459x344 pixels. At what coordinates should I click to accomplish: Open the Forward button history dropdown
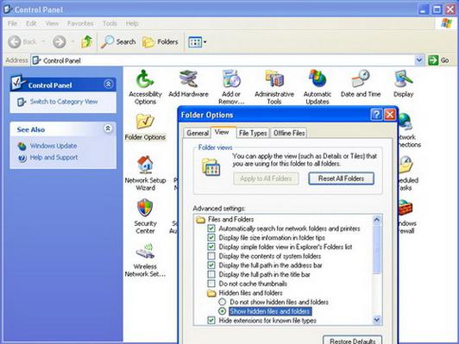(72, 42)
